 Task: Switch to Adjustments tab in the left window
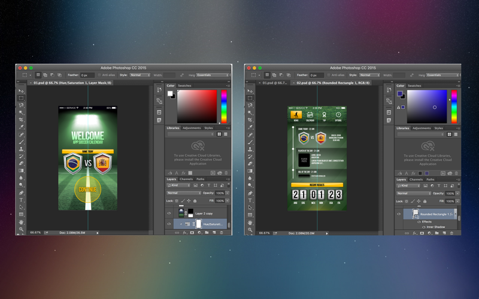192,128
